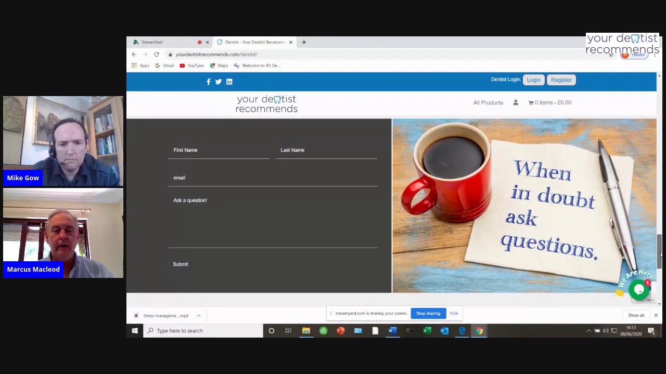Open Excel from the taskbar
Image resolution: width=666 pixels, height=374 pixels.
(427, 330)
